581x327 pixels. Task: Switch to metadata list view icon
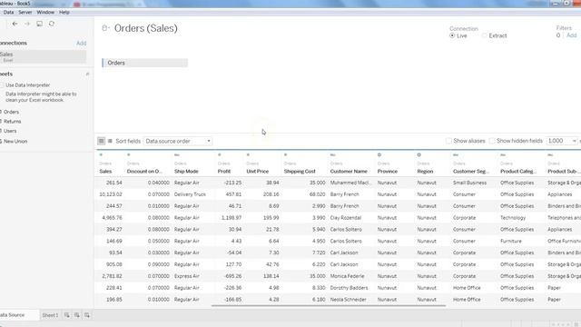click(x=110, y=141)
